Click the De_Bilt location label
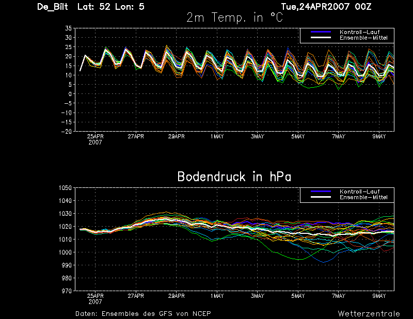The width and height of the screenshot is (413, 319). [53, 7]
